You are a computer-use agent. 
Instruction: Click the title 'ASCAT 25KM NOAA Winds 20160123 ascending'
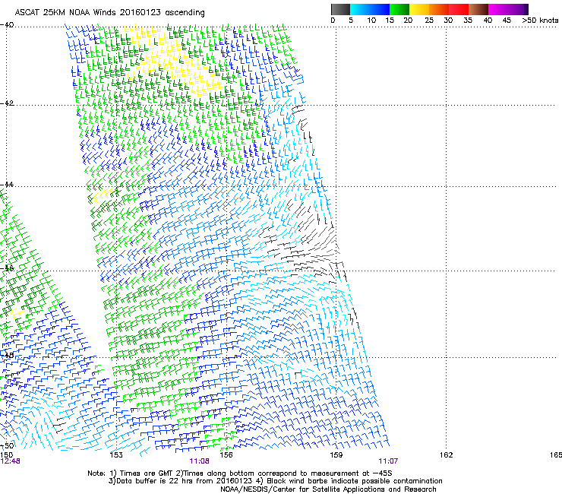click(x=109, y=12)
